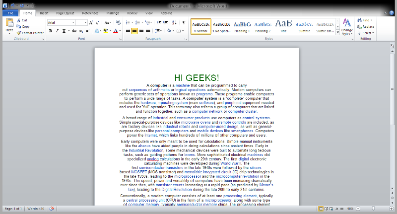
Task: Open the Arial font name dropdown
Action: tap(73, 22)
